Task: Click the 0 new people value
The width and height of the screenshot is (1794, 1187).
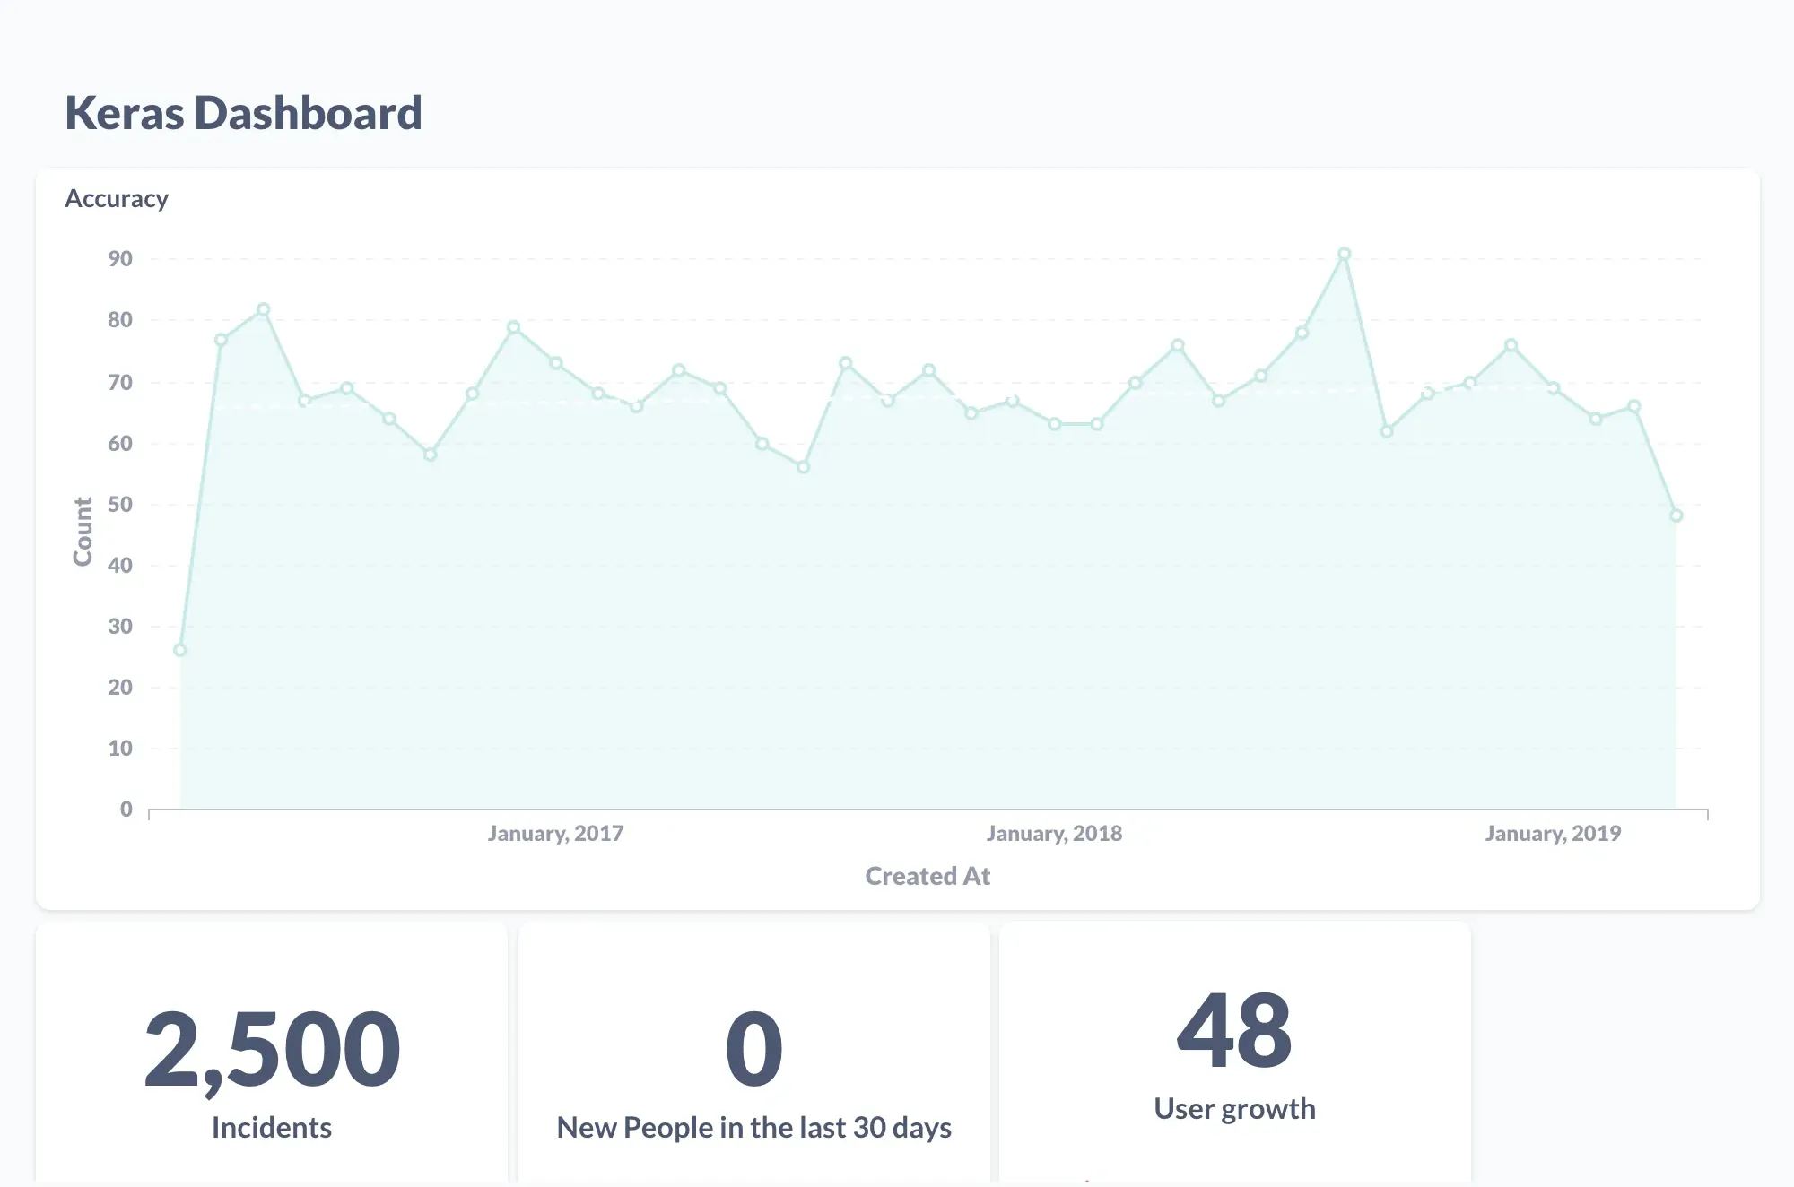Action: [x=754, y=1049]
